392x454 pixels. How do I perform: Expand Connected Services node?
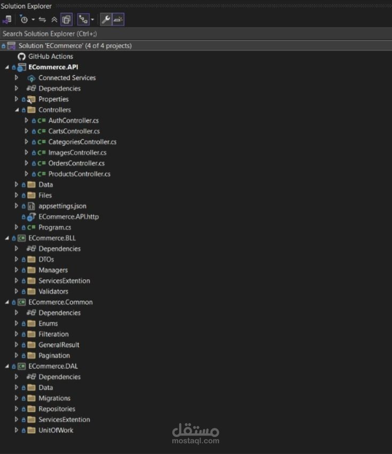17,78
